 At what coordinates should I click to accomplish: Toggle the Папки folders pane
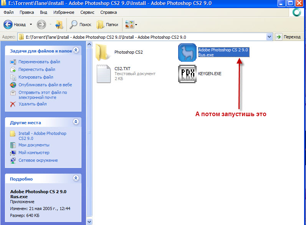coord(108,25)
